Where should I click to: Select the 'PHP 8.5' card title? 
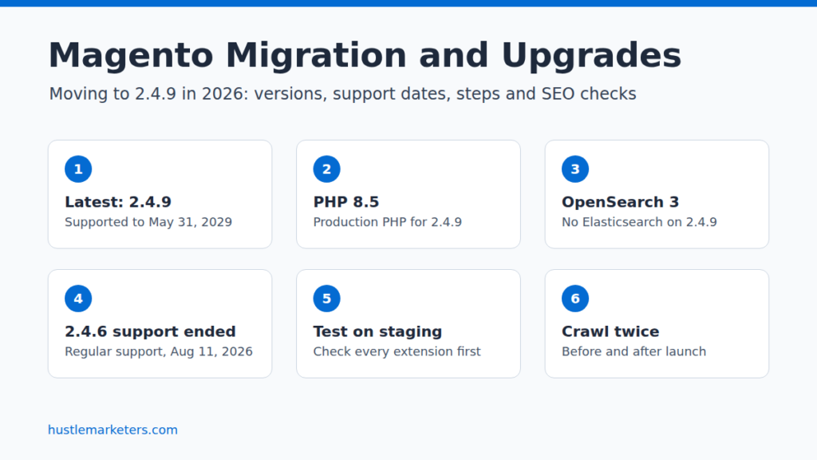pos(346,202)
